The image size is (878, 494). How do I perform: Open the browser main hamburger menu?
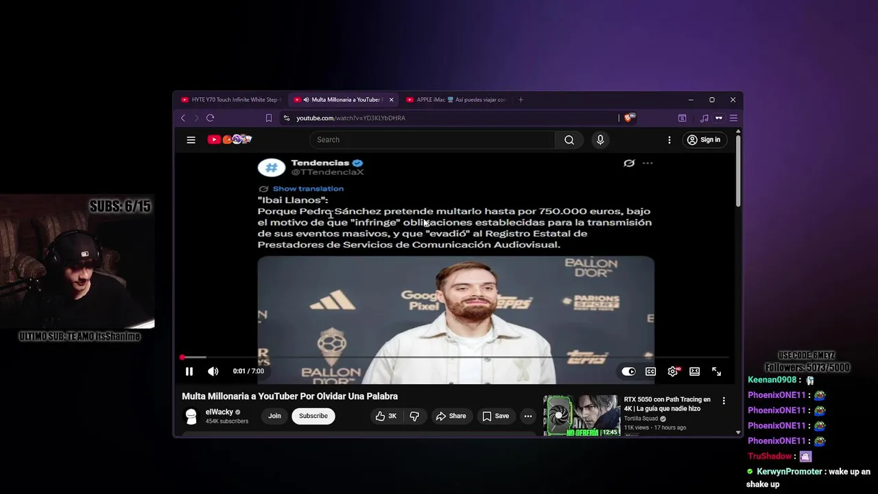click(x=733, y=118)
